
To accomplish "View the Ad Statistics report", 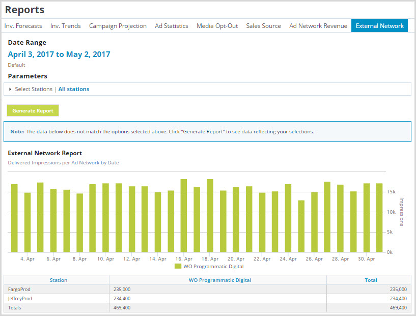I will tap(171, 25).
